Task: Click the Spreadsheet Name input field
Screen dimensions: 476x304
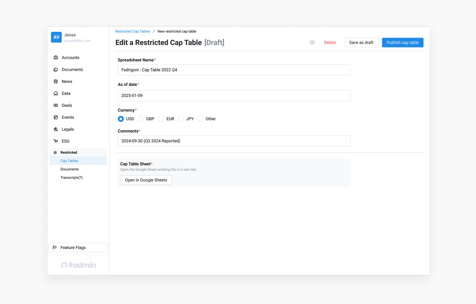Action: click(x=234, y=70)
